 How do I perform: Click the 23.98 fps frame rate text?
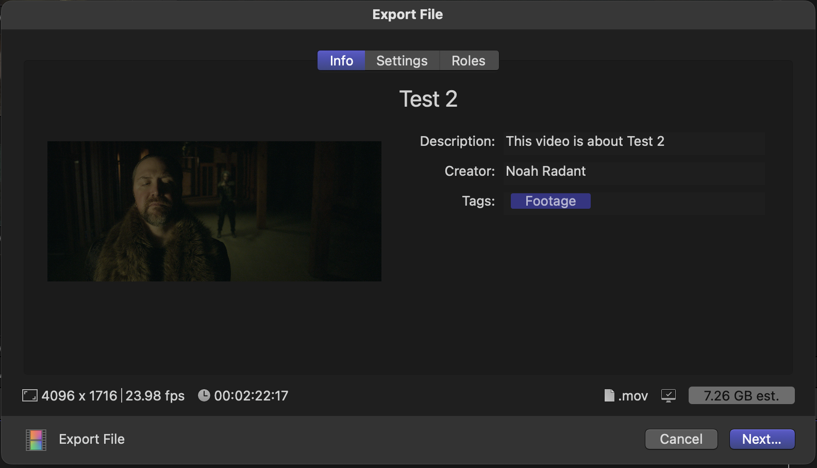(155, 396)
